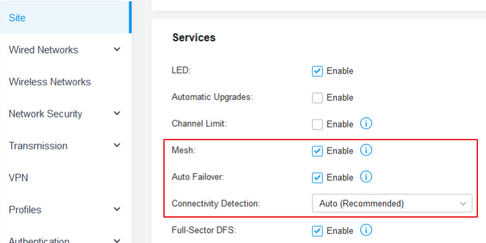
Task: Select the Site menu item
Action: tap(65, 17)
